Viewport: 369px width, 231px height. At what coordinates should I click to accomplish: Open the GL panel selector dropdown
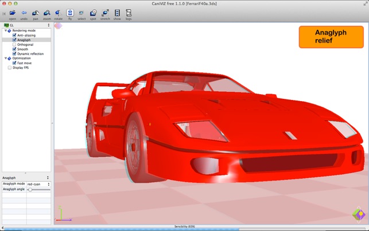coord(49,25)
